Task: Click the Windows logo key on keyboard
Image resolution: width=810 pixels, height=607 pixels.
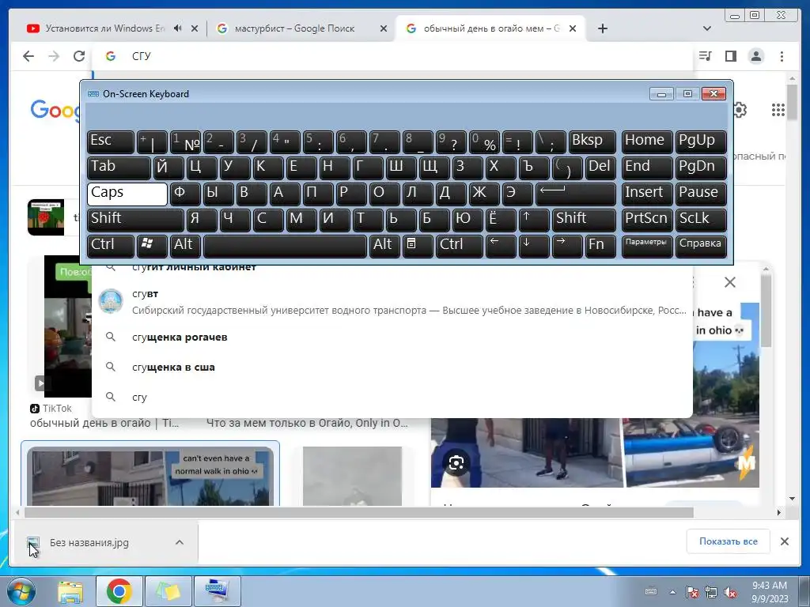Action: [152, 246]
